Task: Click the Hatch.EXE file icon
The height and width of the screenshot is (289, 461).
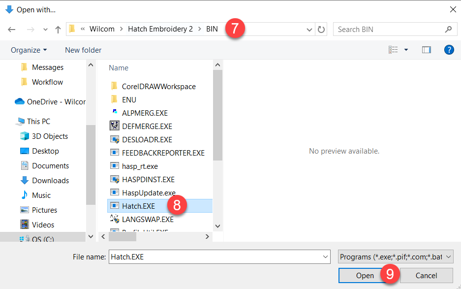Action: coord(114,205)
